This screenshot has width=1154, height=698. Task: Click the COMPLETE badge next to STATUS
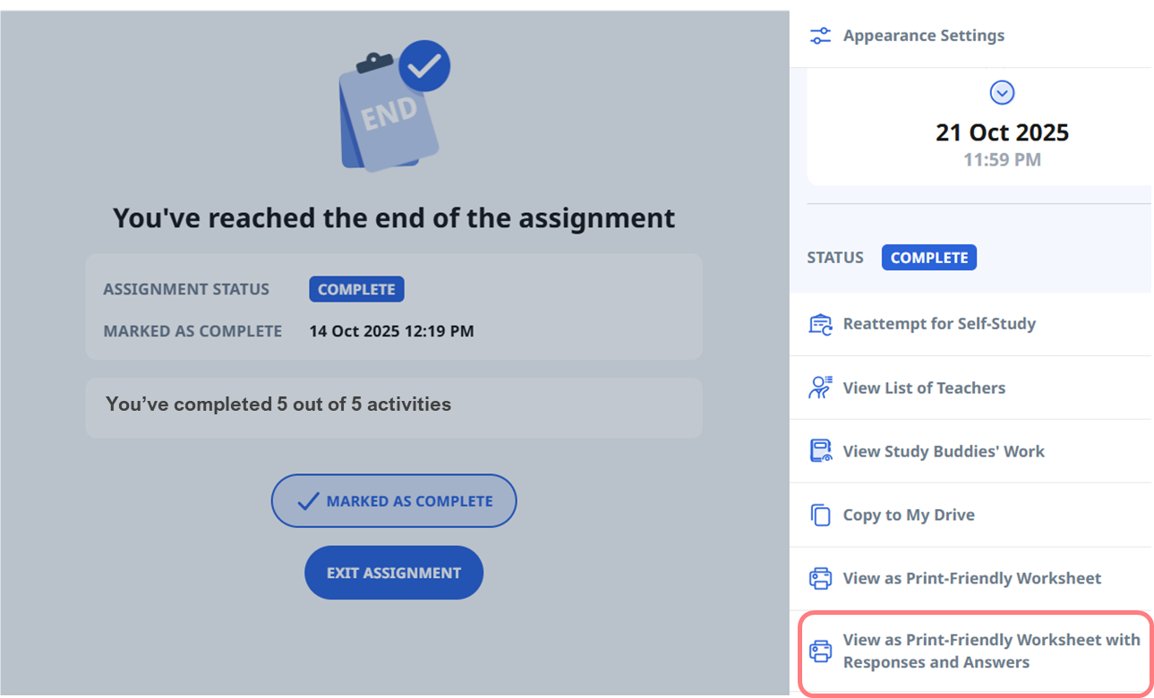pyautogui.click(x=928, y=258)
